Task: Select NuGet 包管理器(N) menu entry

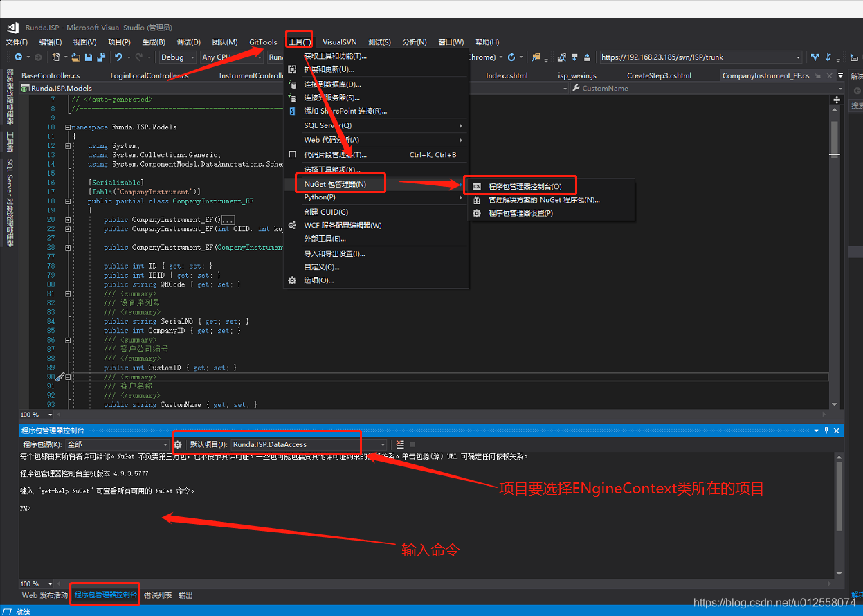Action: point(376,183)
